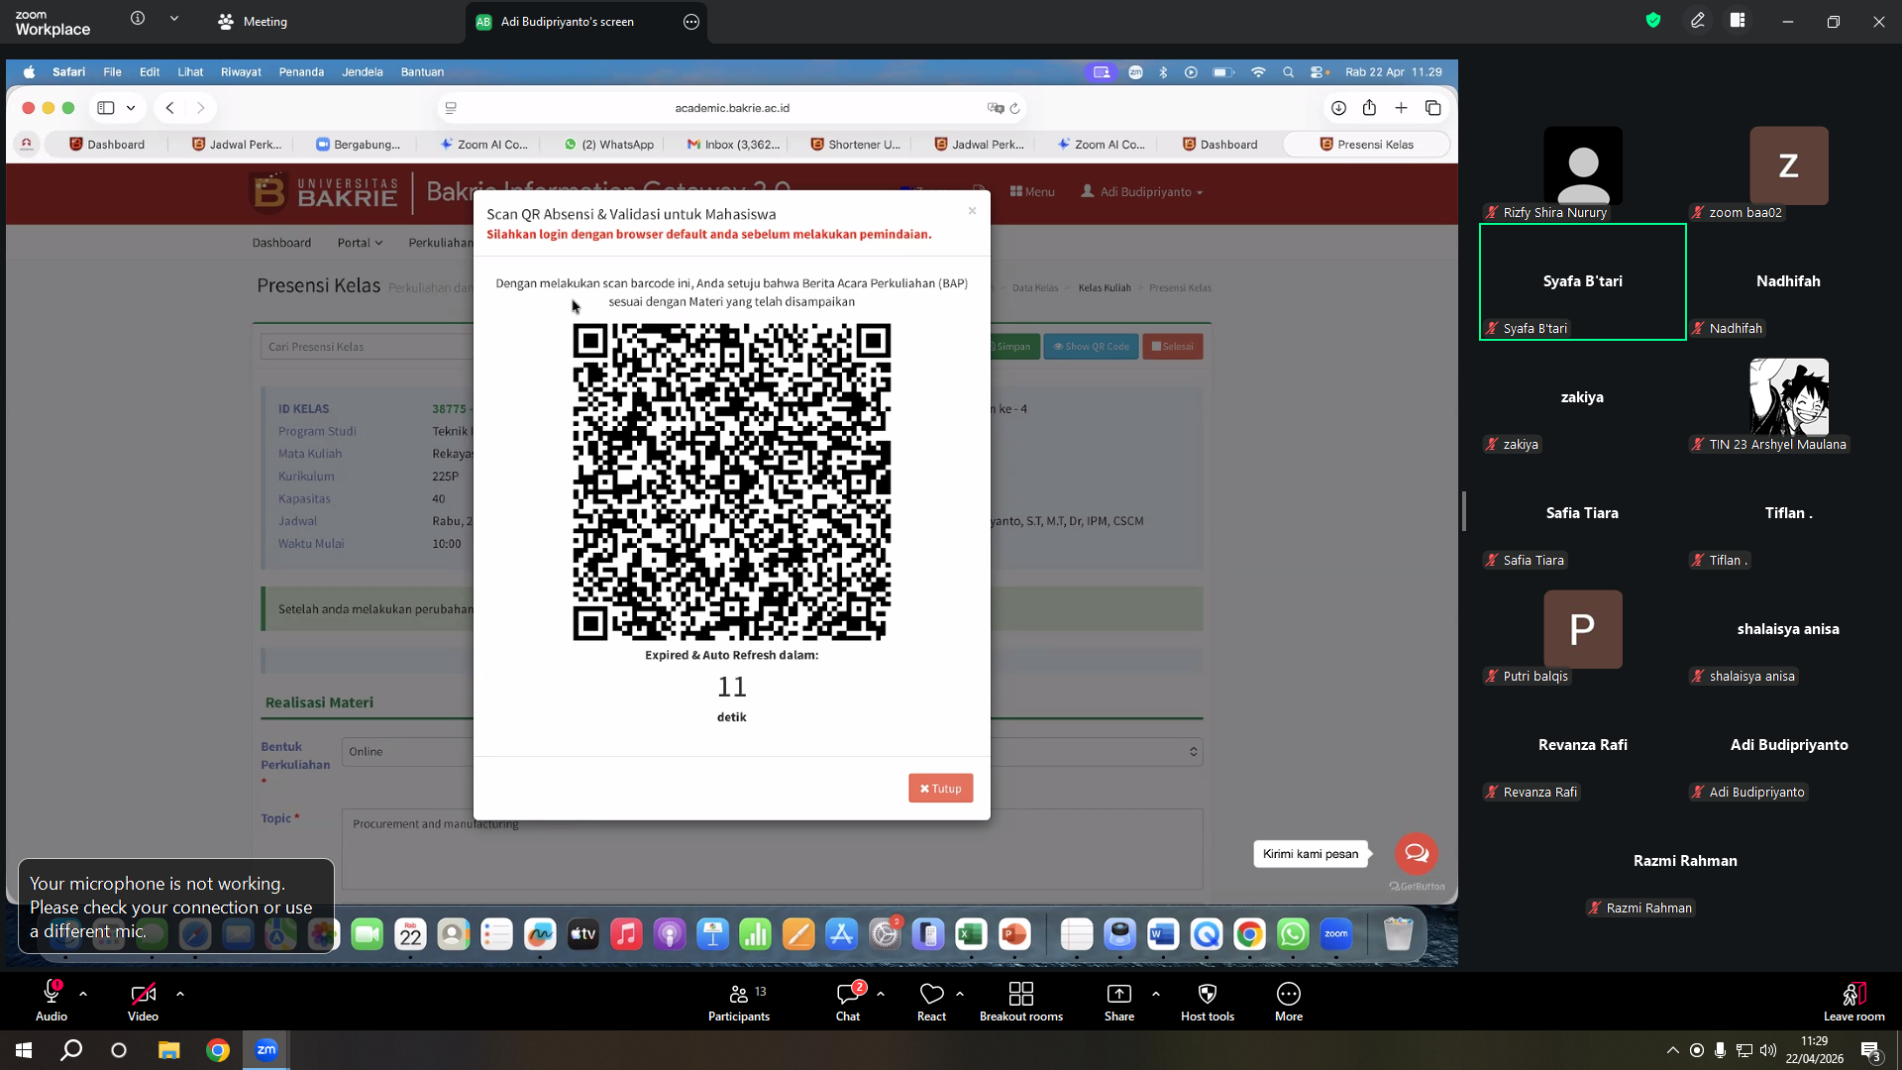Viewport: 1902px width, 1070px height.
Task: Click the Topic text area with Procurement text
Action: (x=772, y=849)
